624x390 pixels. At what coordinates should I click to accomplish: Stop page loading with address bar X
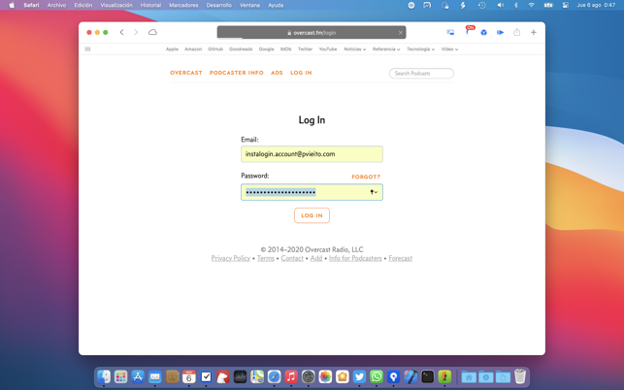tap(401, 33)
